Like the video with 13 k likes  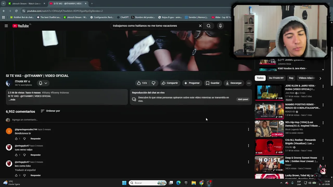[x=142, y=83]
